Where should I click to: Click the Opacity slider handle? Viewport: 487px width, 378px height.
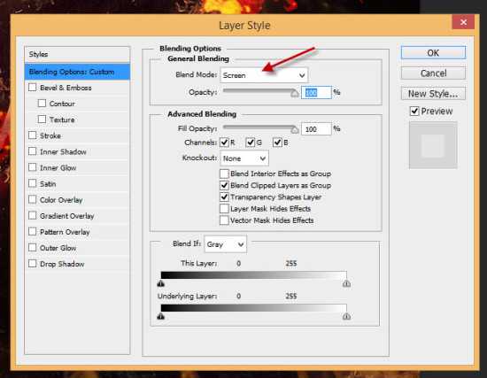[x=295, y=93]
